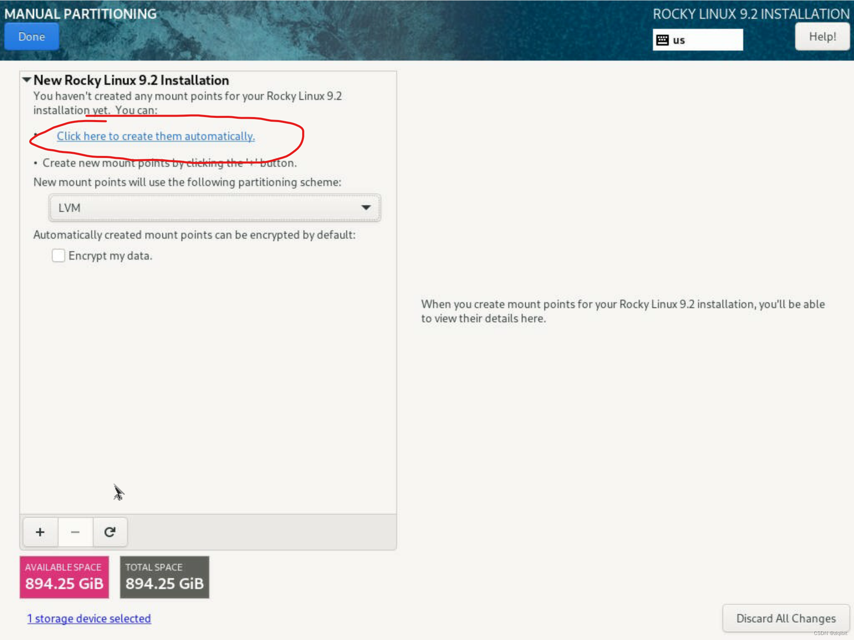The width and height of the screenshot is (854, 640).
Task: Reload storage configuration with refresh icon
Action: pos(110,532)
